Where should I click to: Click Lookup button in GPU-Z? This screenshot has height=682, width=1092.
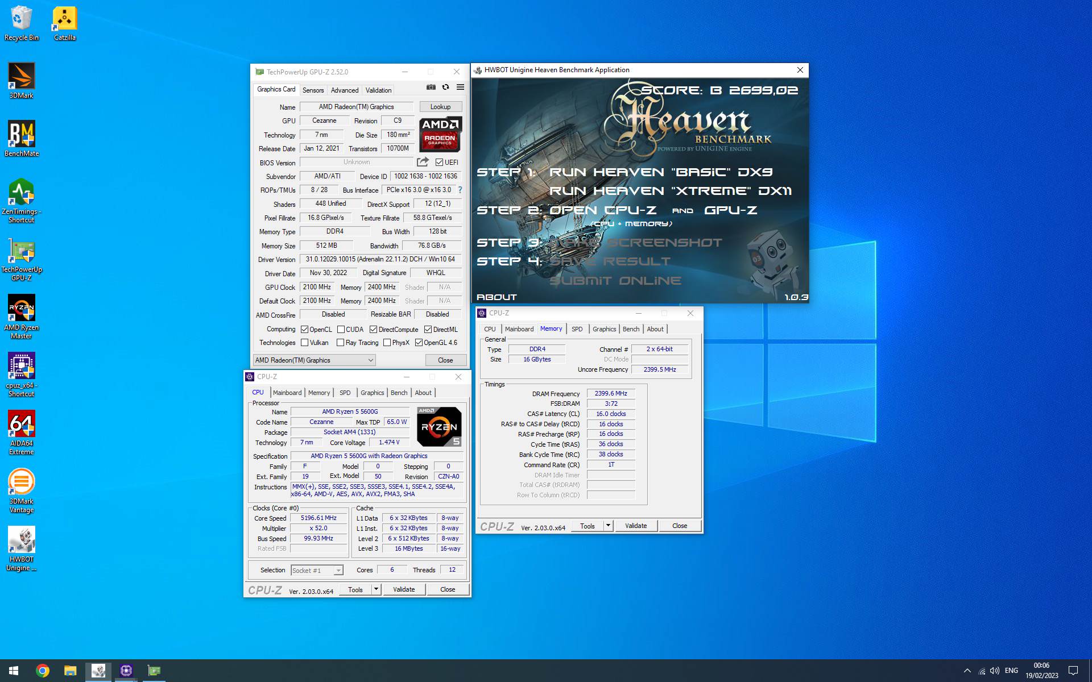441,107
